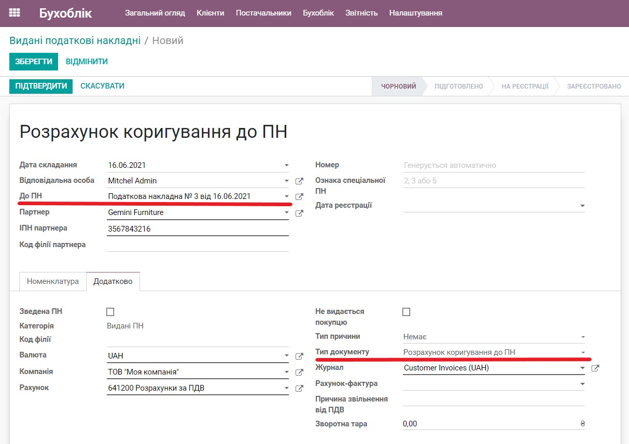This screenshot has width=629, height=444.
Task: Open the Тип причини dropdown
Action: [x=583, y=336]
